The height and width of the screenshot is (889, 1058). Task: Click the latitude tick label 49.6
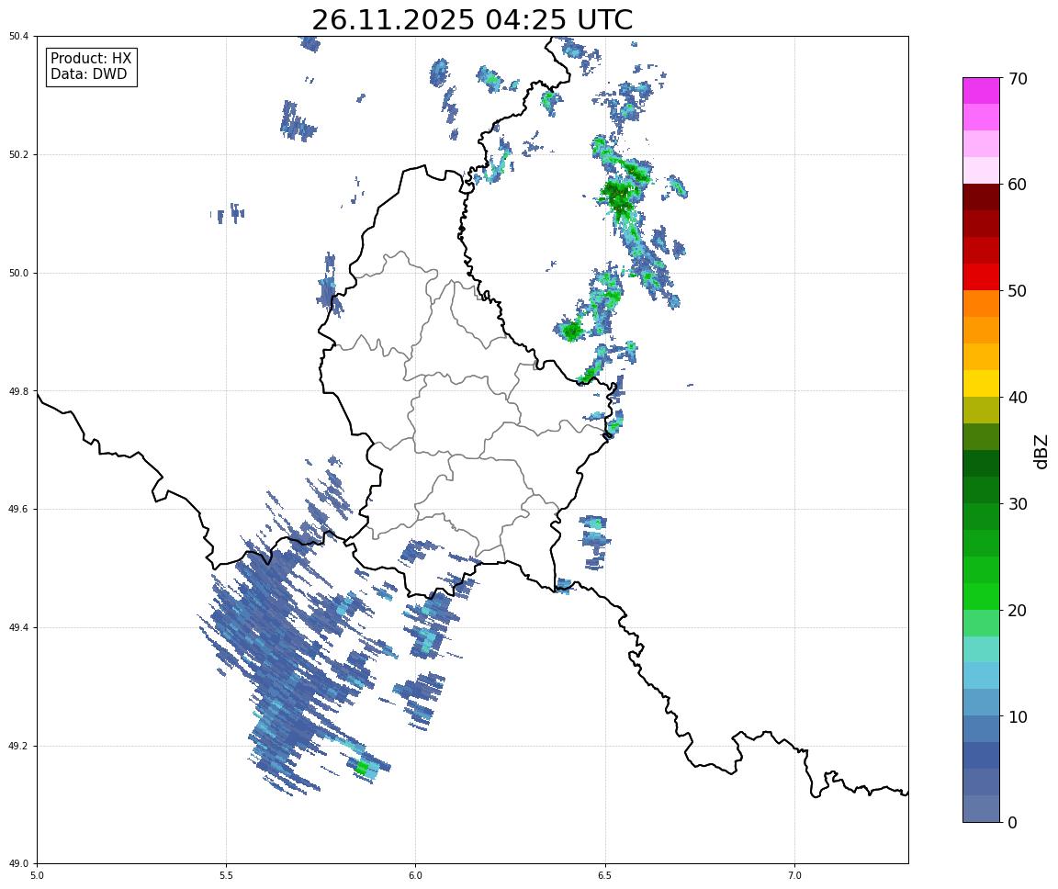pyautogui.click(x=19, y=510)
